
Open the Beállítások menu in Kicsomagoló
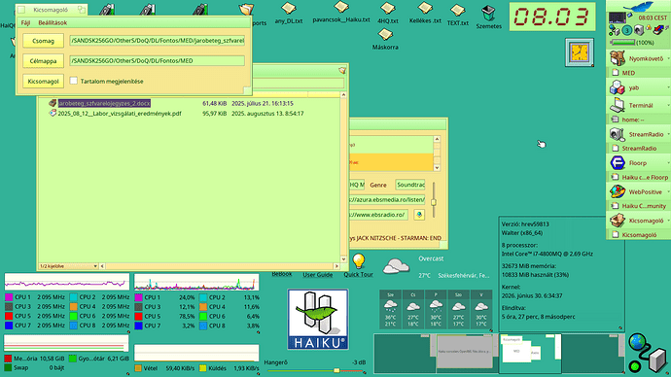(53, 22)
